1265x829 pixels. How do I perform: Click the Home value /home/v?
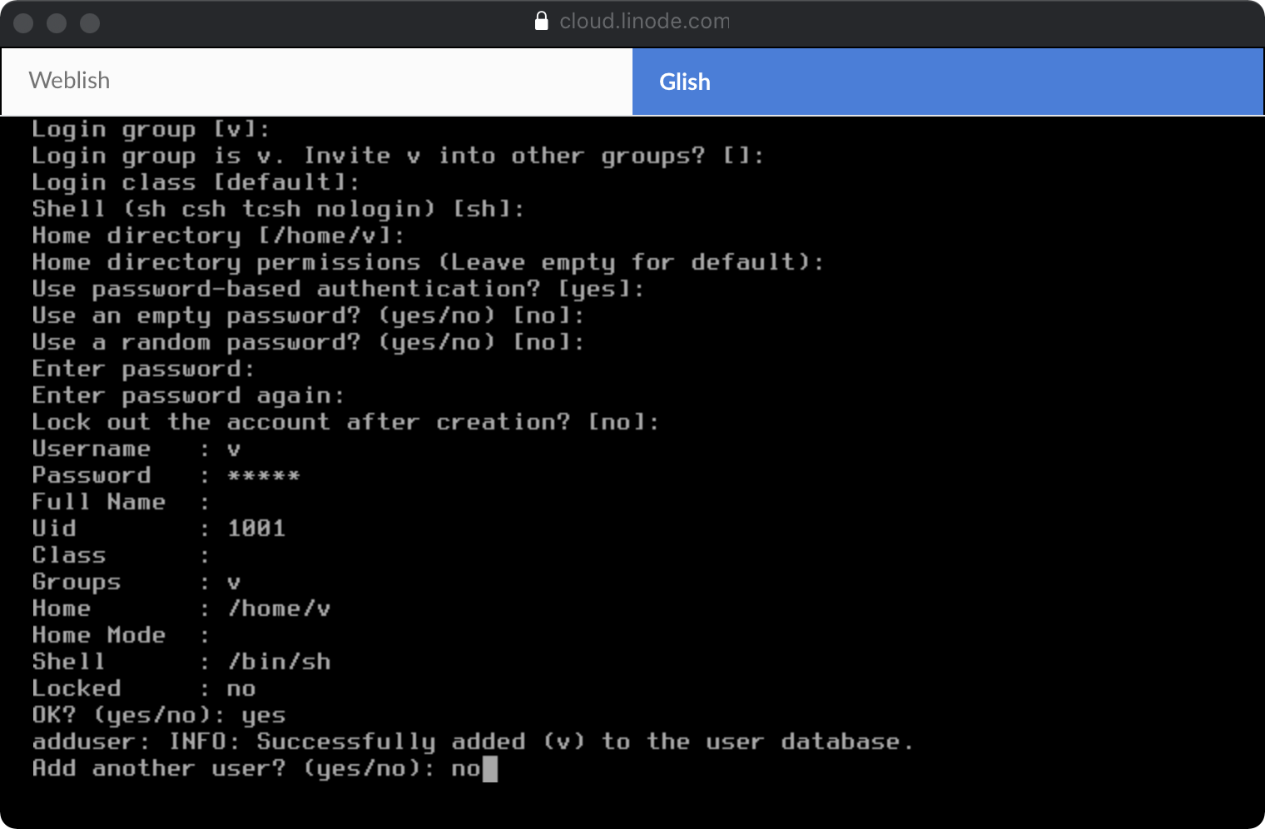tap(279, 608)
